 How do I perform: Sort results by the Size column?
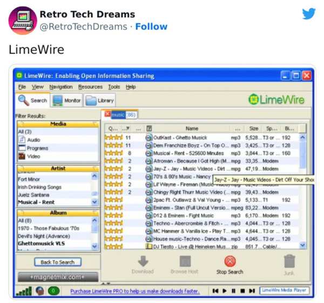[x=254, y=128]
